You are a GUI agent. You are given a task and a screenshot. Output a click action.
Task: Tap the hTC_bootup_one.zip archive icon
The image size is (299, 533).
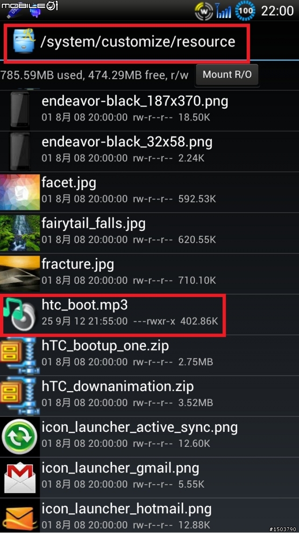(x=20, y=355)
